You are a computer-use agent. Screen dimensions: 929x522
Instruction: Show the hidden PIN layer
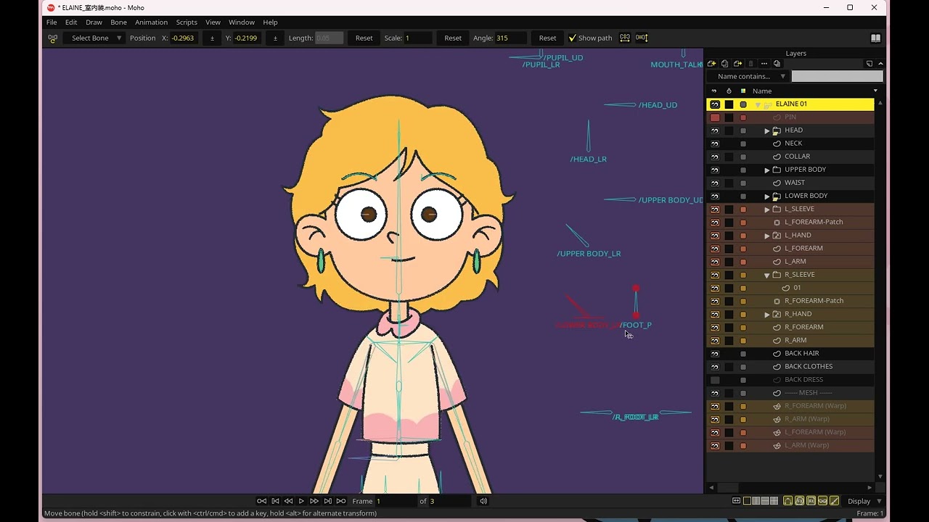point(715,117)
